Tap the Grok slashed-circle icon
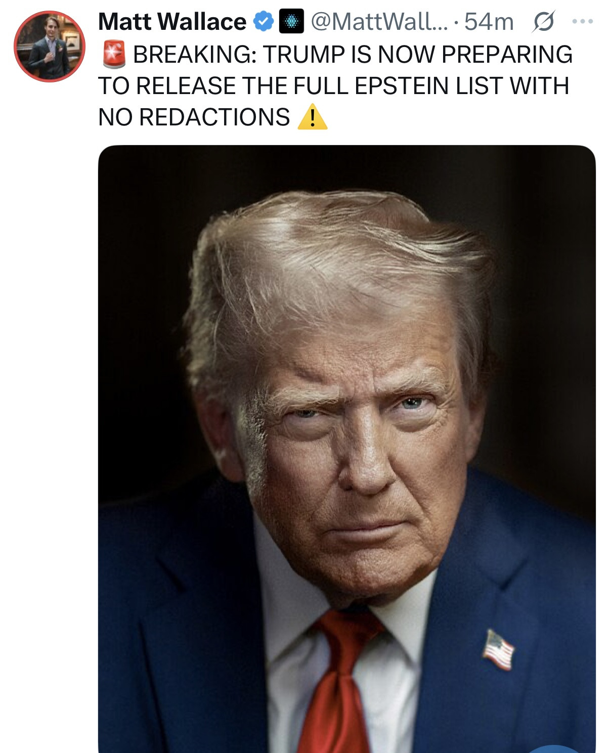 tap(543, 22)
